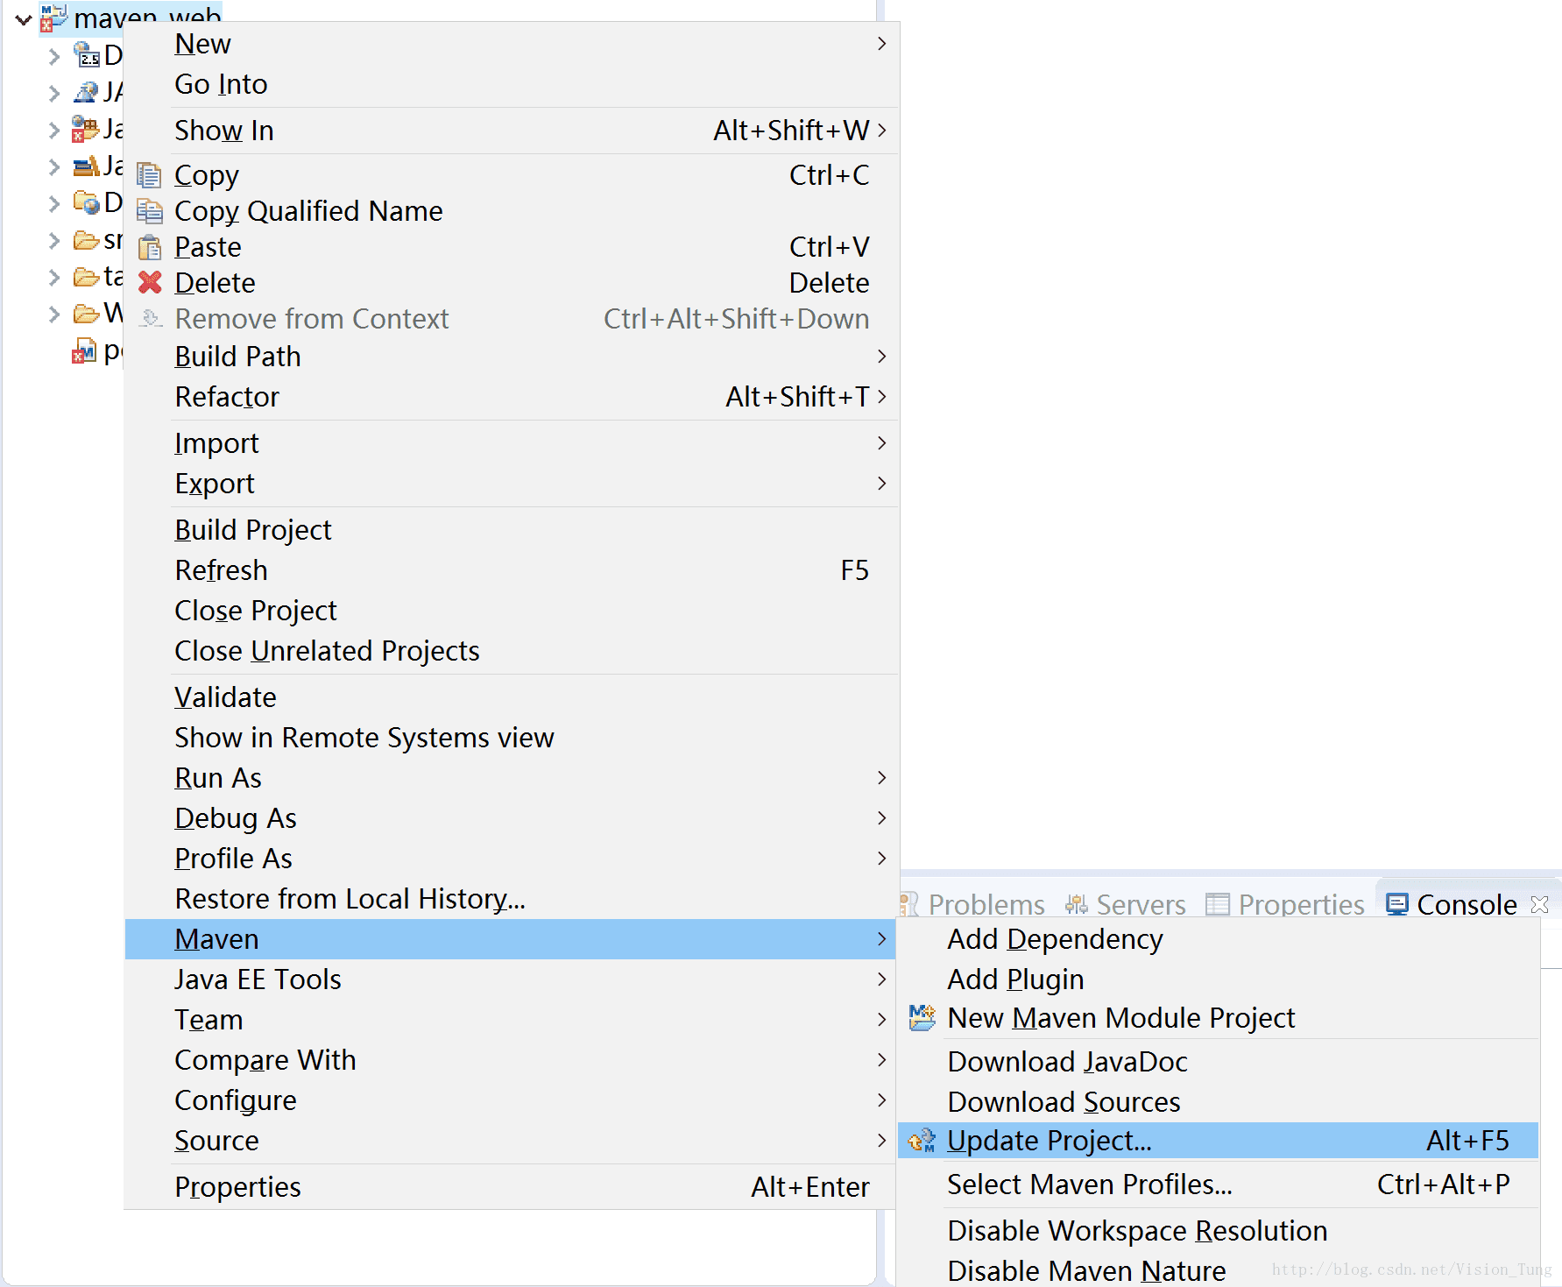Open the Java EE Tools submenu
This screenshot has height=1287, width=1562.
click(512, 979)
